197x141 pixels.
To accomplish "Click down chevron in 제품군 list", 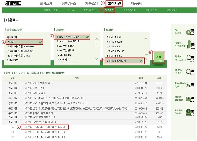I will [x=96, y=59].
